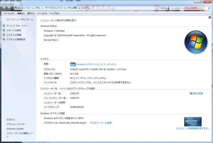Click 64 ビット オペレーティング システム text
The height and width of the screenshot is (143, 213).
pyautogui.click(x=88, y=78)
